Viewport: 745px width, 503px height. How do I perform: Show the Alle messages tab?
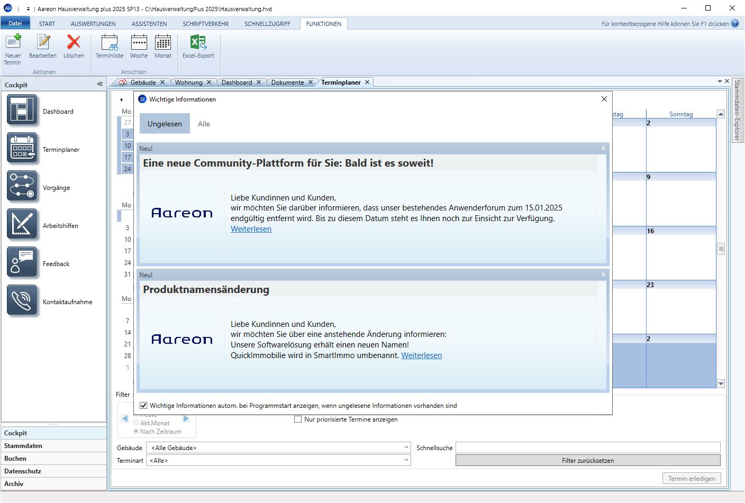click(x=204, y=124)
